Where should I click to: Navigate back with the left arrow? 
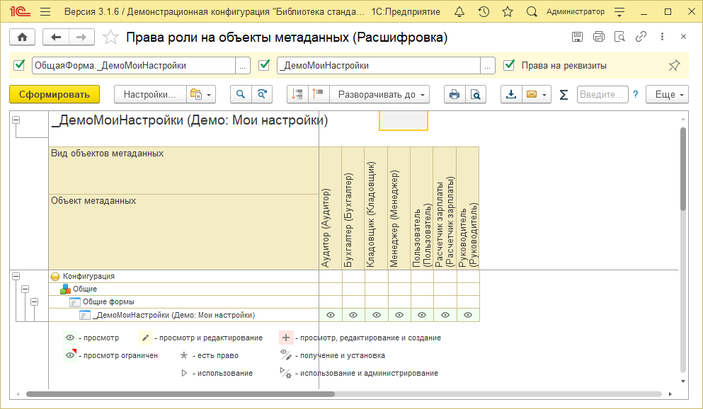tap(56, 38)
